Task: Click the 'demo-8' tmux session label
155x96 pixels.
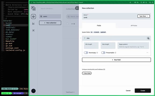Action: tap(6, 93)
